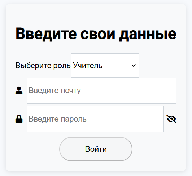Open the Учитель role selector
This screenshot has width=192, height=176.
(x=105, y=66)
